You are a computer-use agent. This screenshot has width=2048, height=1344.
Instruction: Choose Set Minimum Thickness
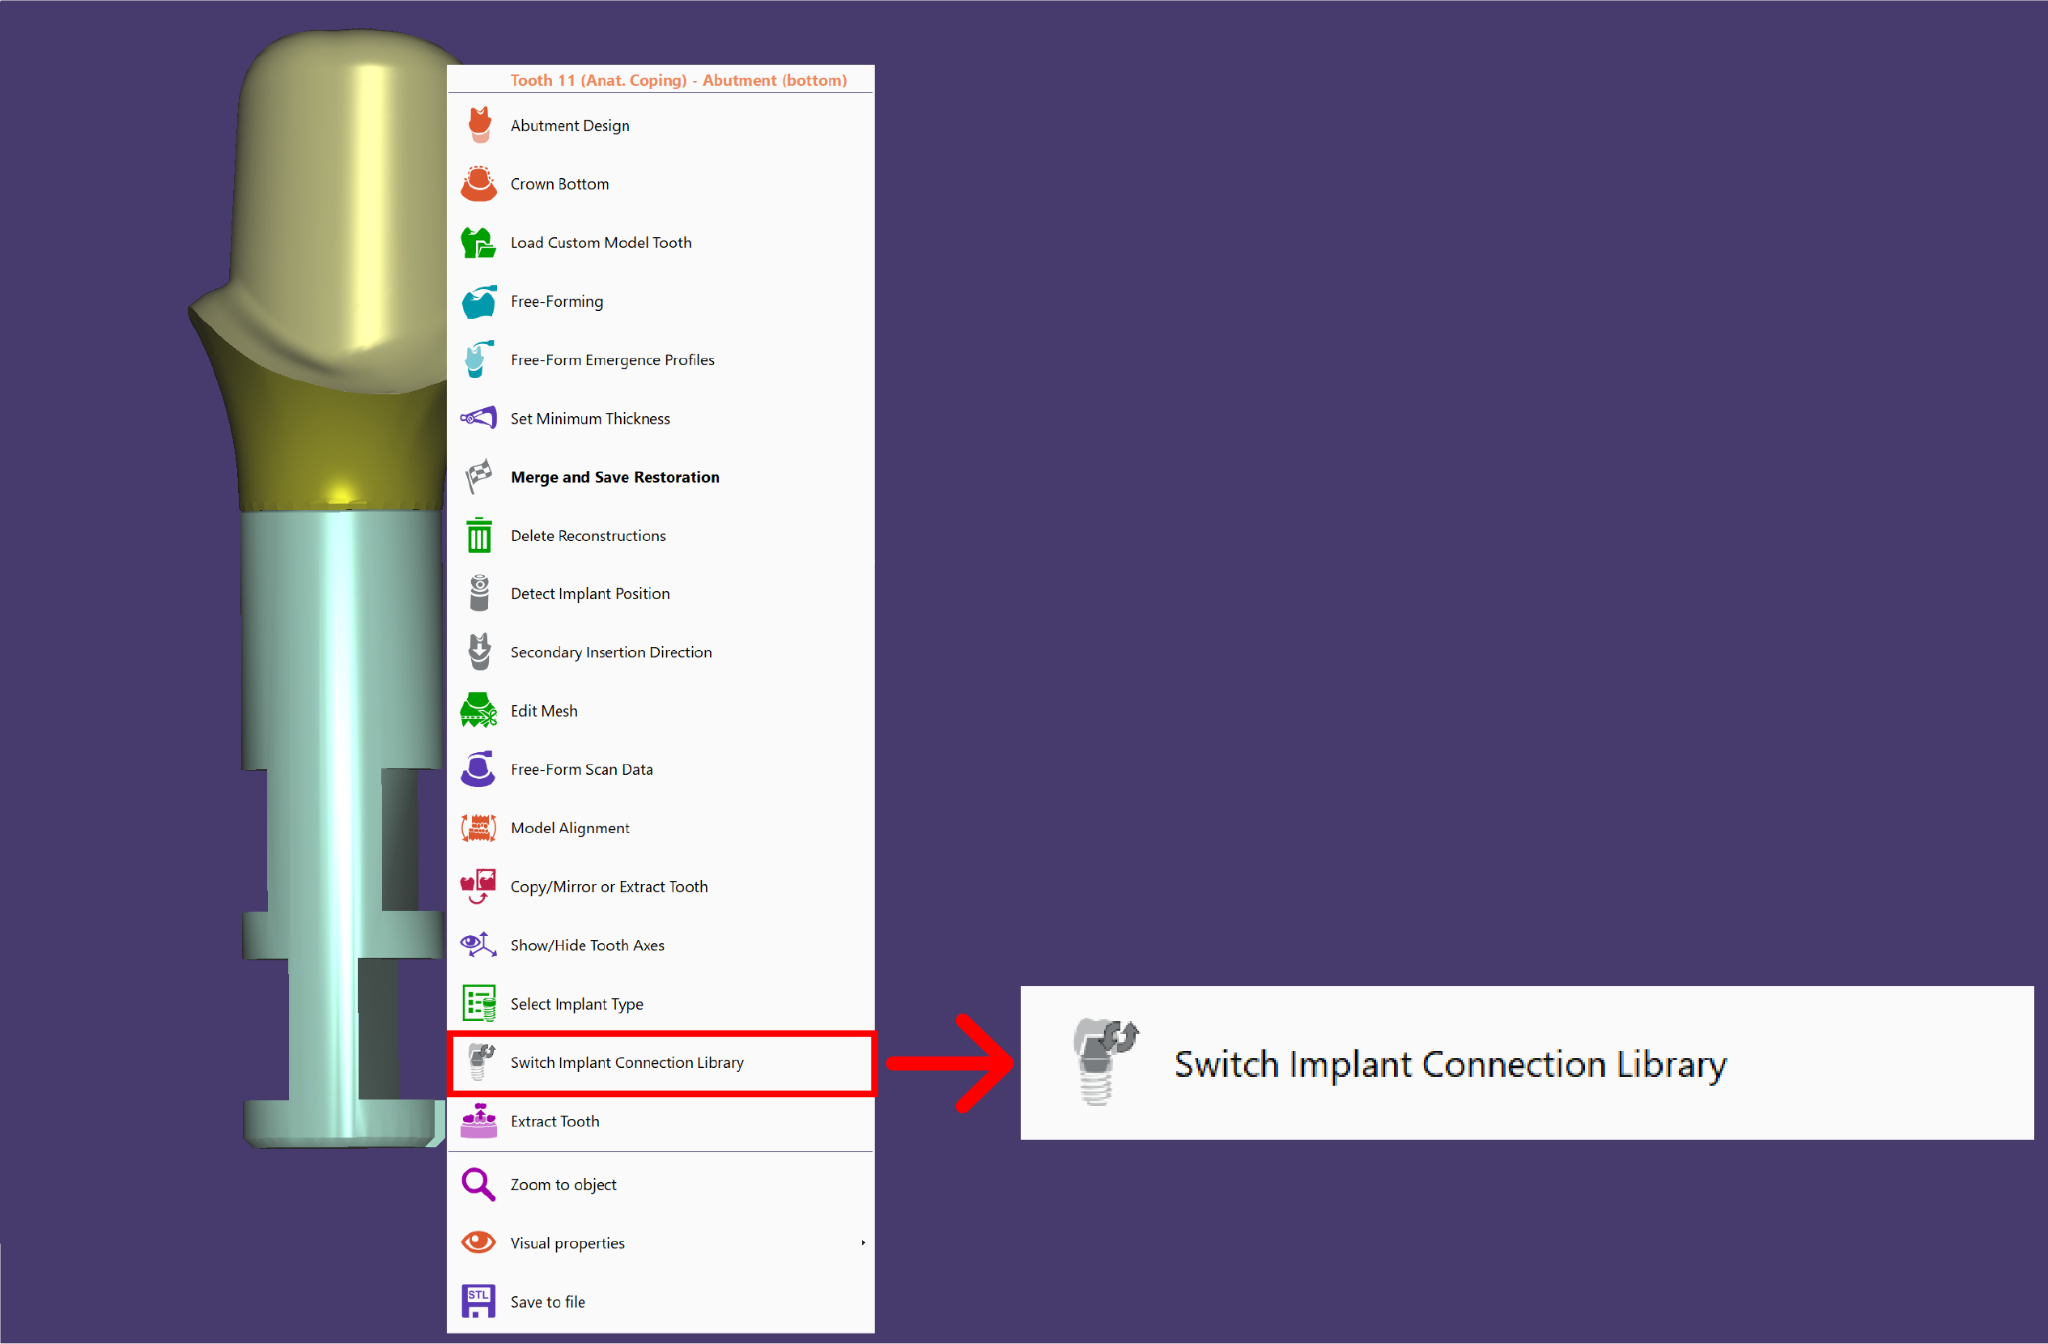tap(661, 418)
